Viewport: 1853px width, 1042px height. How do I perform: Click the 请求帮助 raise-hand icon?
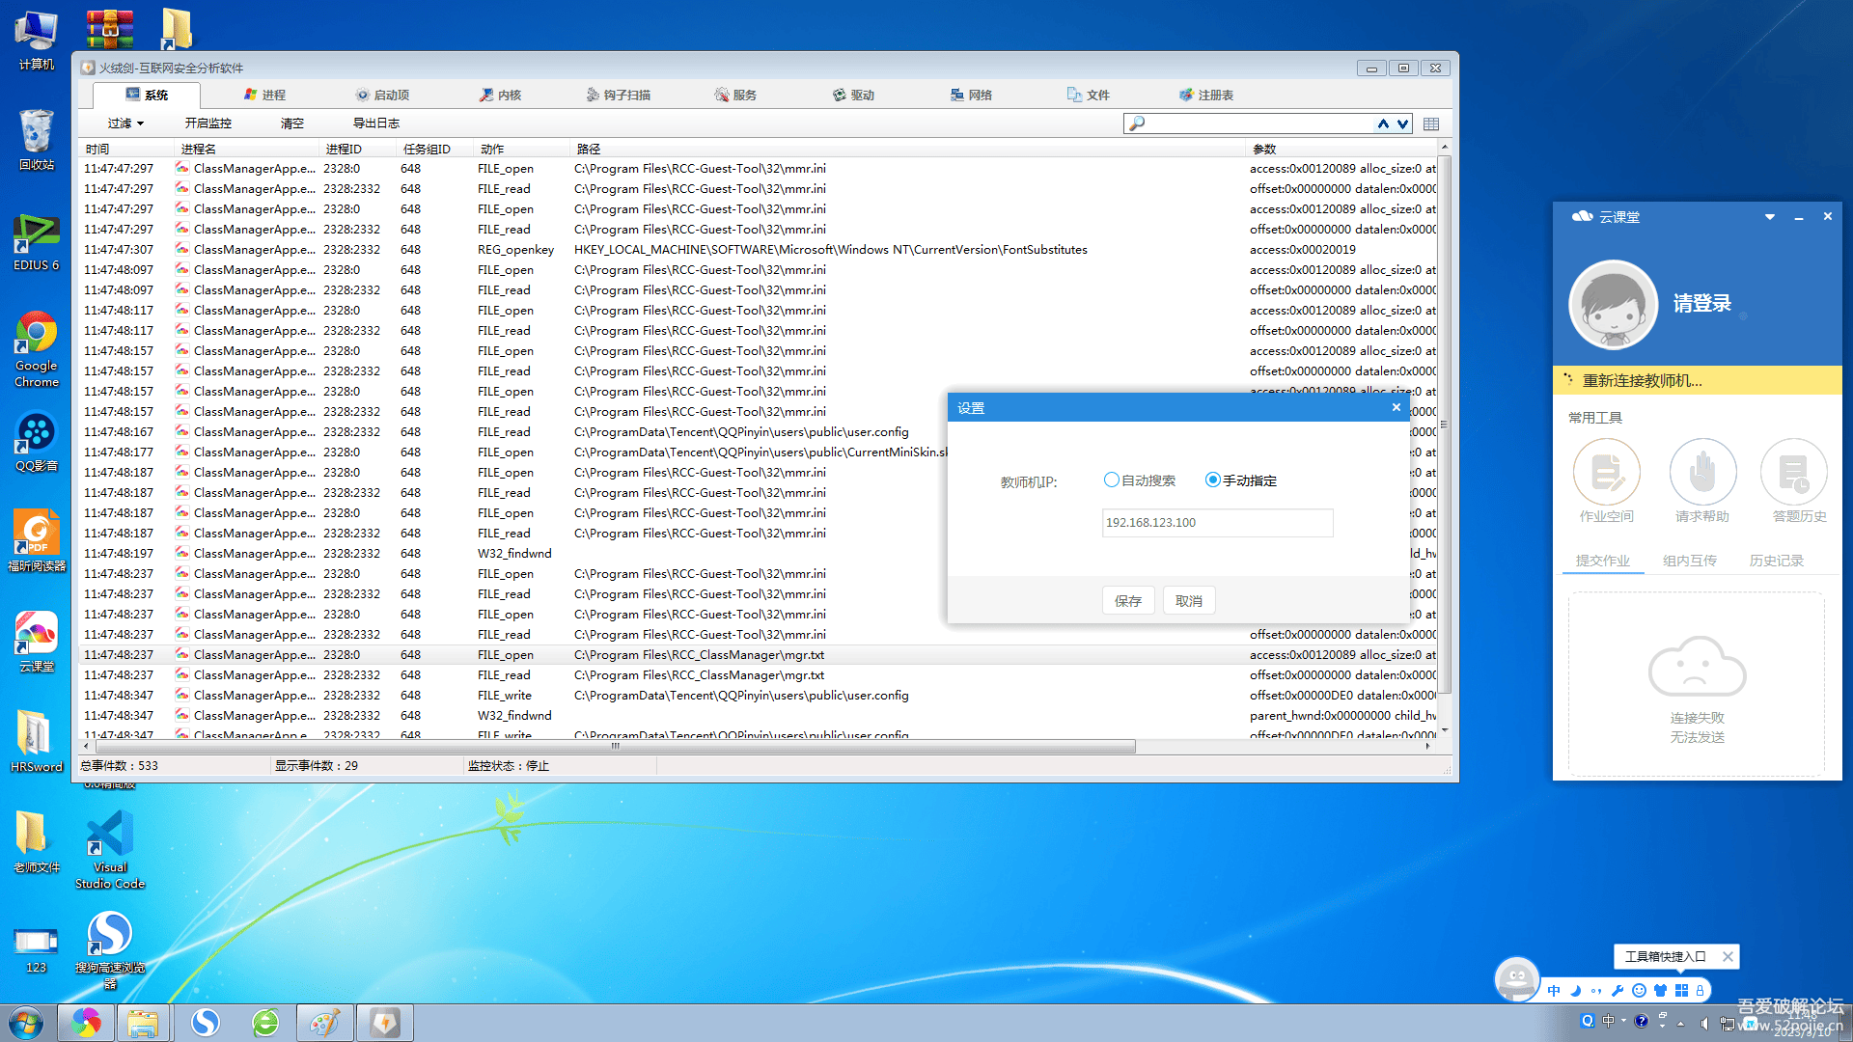1702,472
